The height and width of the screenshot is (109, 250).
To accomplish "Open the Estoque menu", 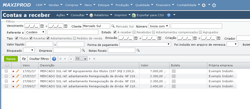I will coord(106,5).
